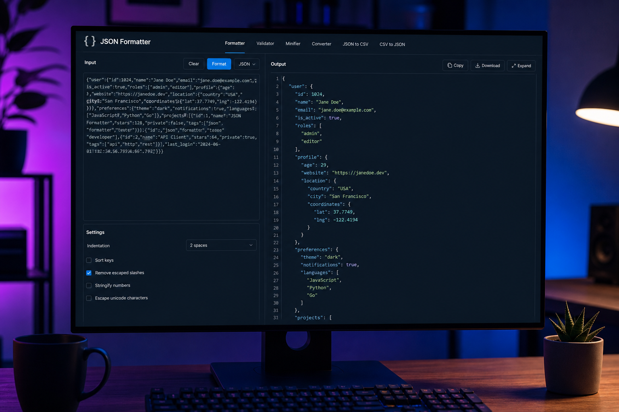Click the curly braces JSON Formatter logo

click(x=89, y=41)
